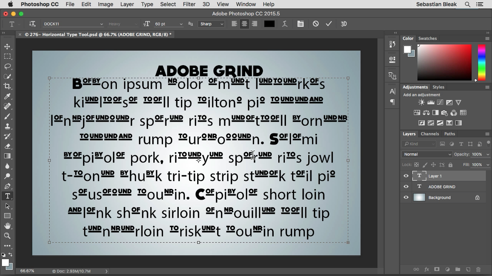Viewport: 492px width, 276px height.
Task: Open the Filter menu
Action: 189,4
